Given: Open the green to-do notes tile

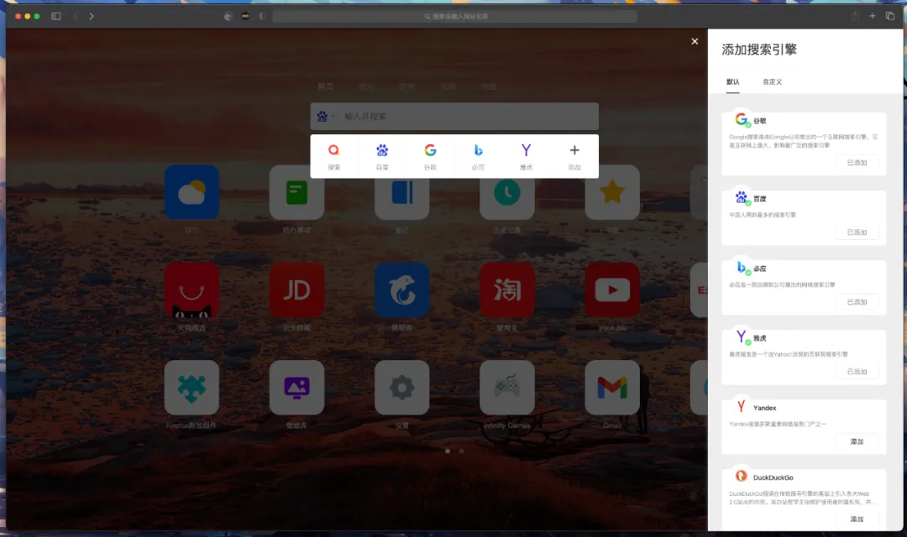Looking at the screenshot, I should [296, 192].
